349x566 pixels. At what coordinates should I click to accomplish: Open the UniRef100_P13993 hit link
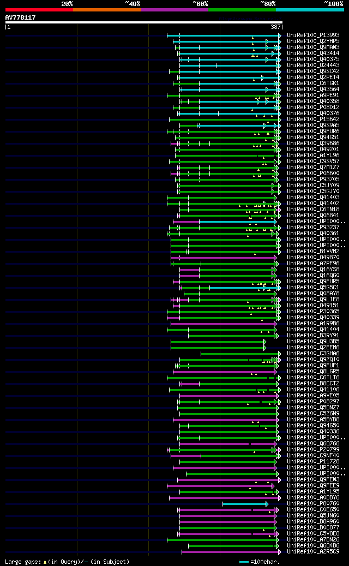[x=314, y=35]
